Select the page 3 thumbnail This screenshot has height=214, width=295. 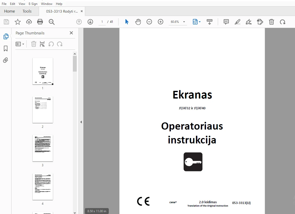[x=43, y=148]
